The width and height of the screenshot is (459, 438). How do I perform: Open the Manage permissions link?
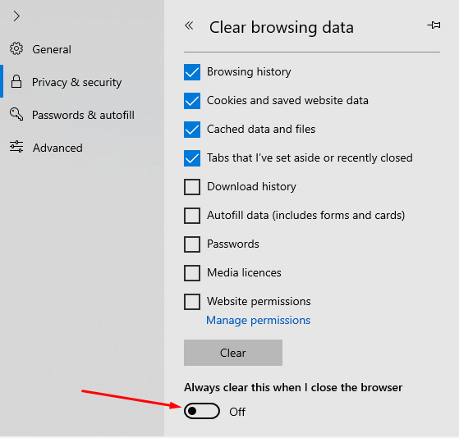pos(258,320)
